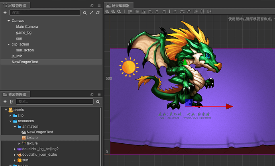
Task: Click the plus icon to create new asset
Action: [x=5, y=102]
